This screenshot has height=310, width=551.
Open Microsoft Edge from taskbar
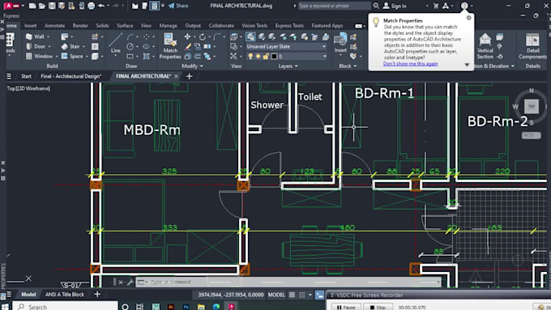pos(216,307)
